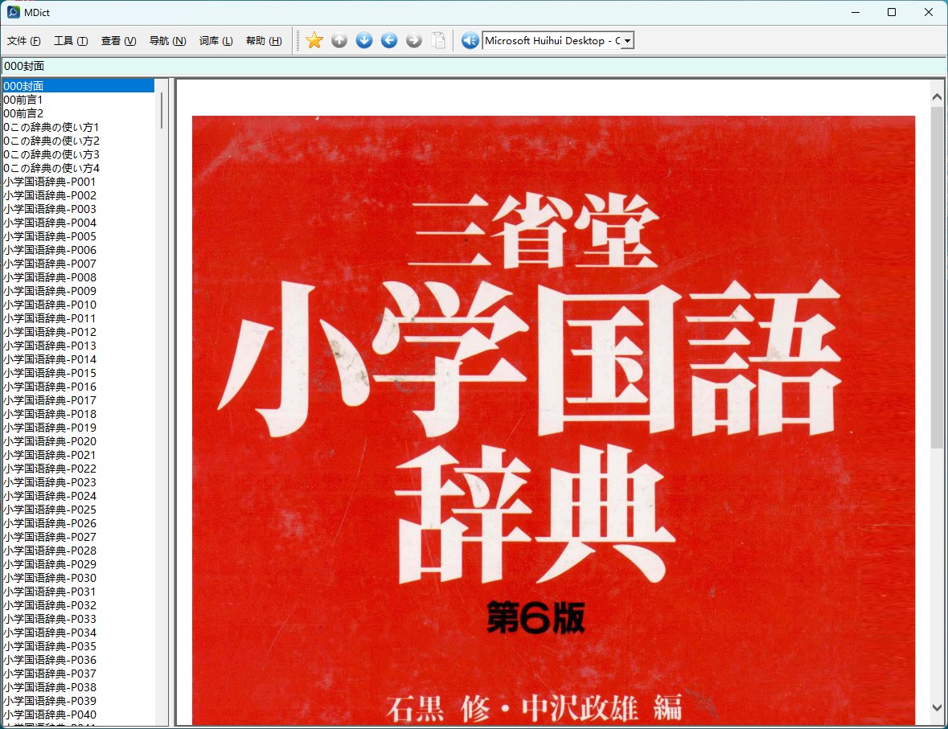This screenshot has width=948, height=729.
Task: Go to previous entry with up arrow
Action: click(x=339, y=40)
